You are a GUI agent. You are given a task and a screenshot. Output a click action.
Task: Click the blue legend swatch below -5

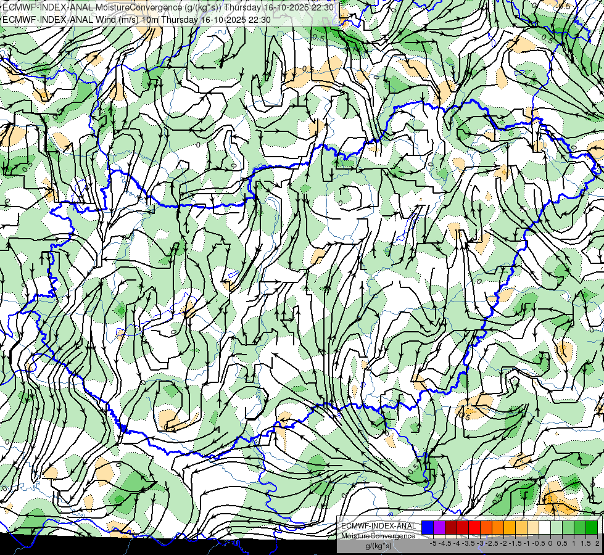click(428, 527)
